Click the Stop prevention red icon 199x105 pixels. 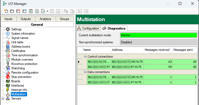click(x=8, y=77)
